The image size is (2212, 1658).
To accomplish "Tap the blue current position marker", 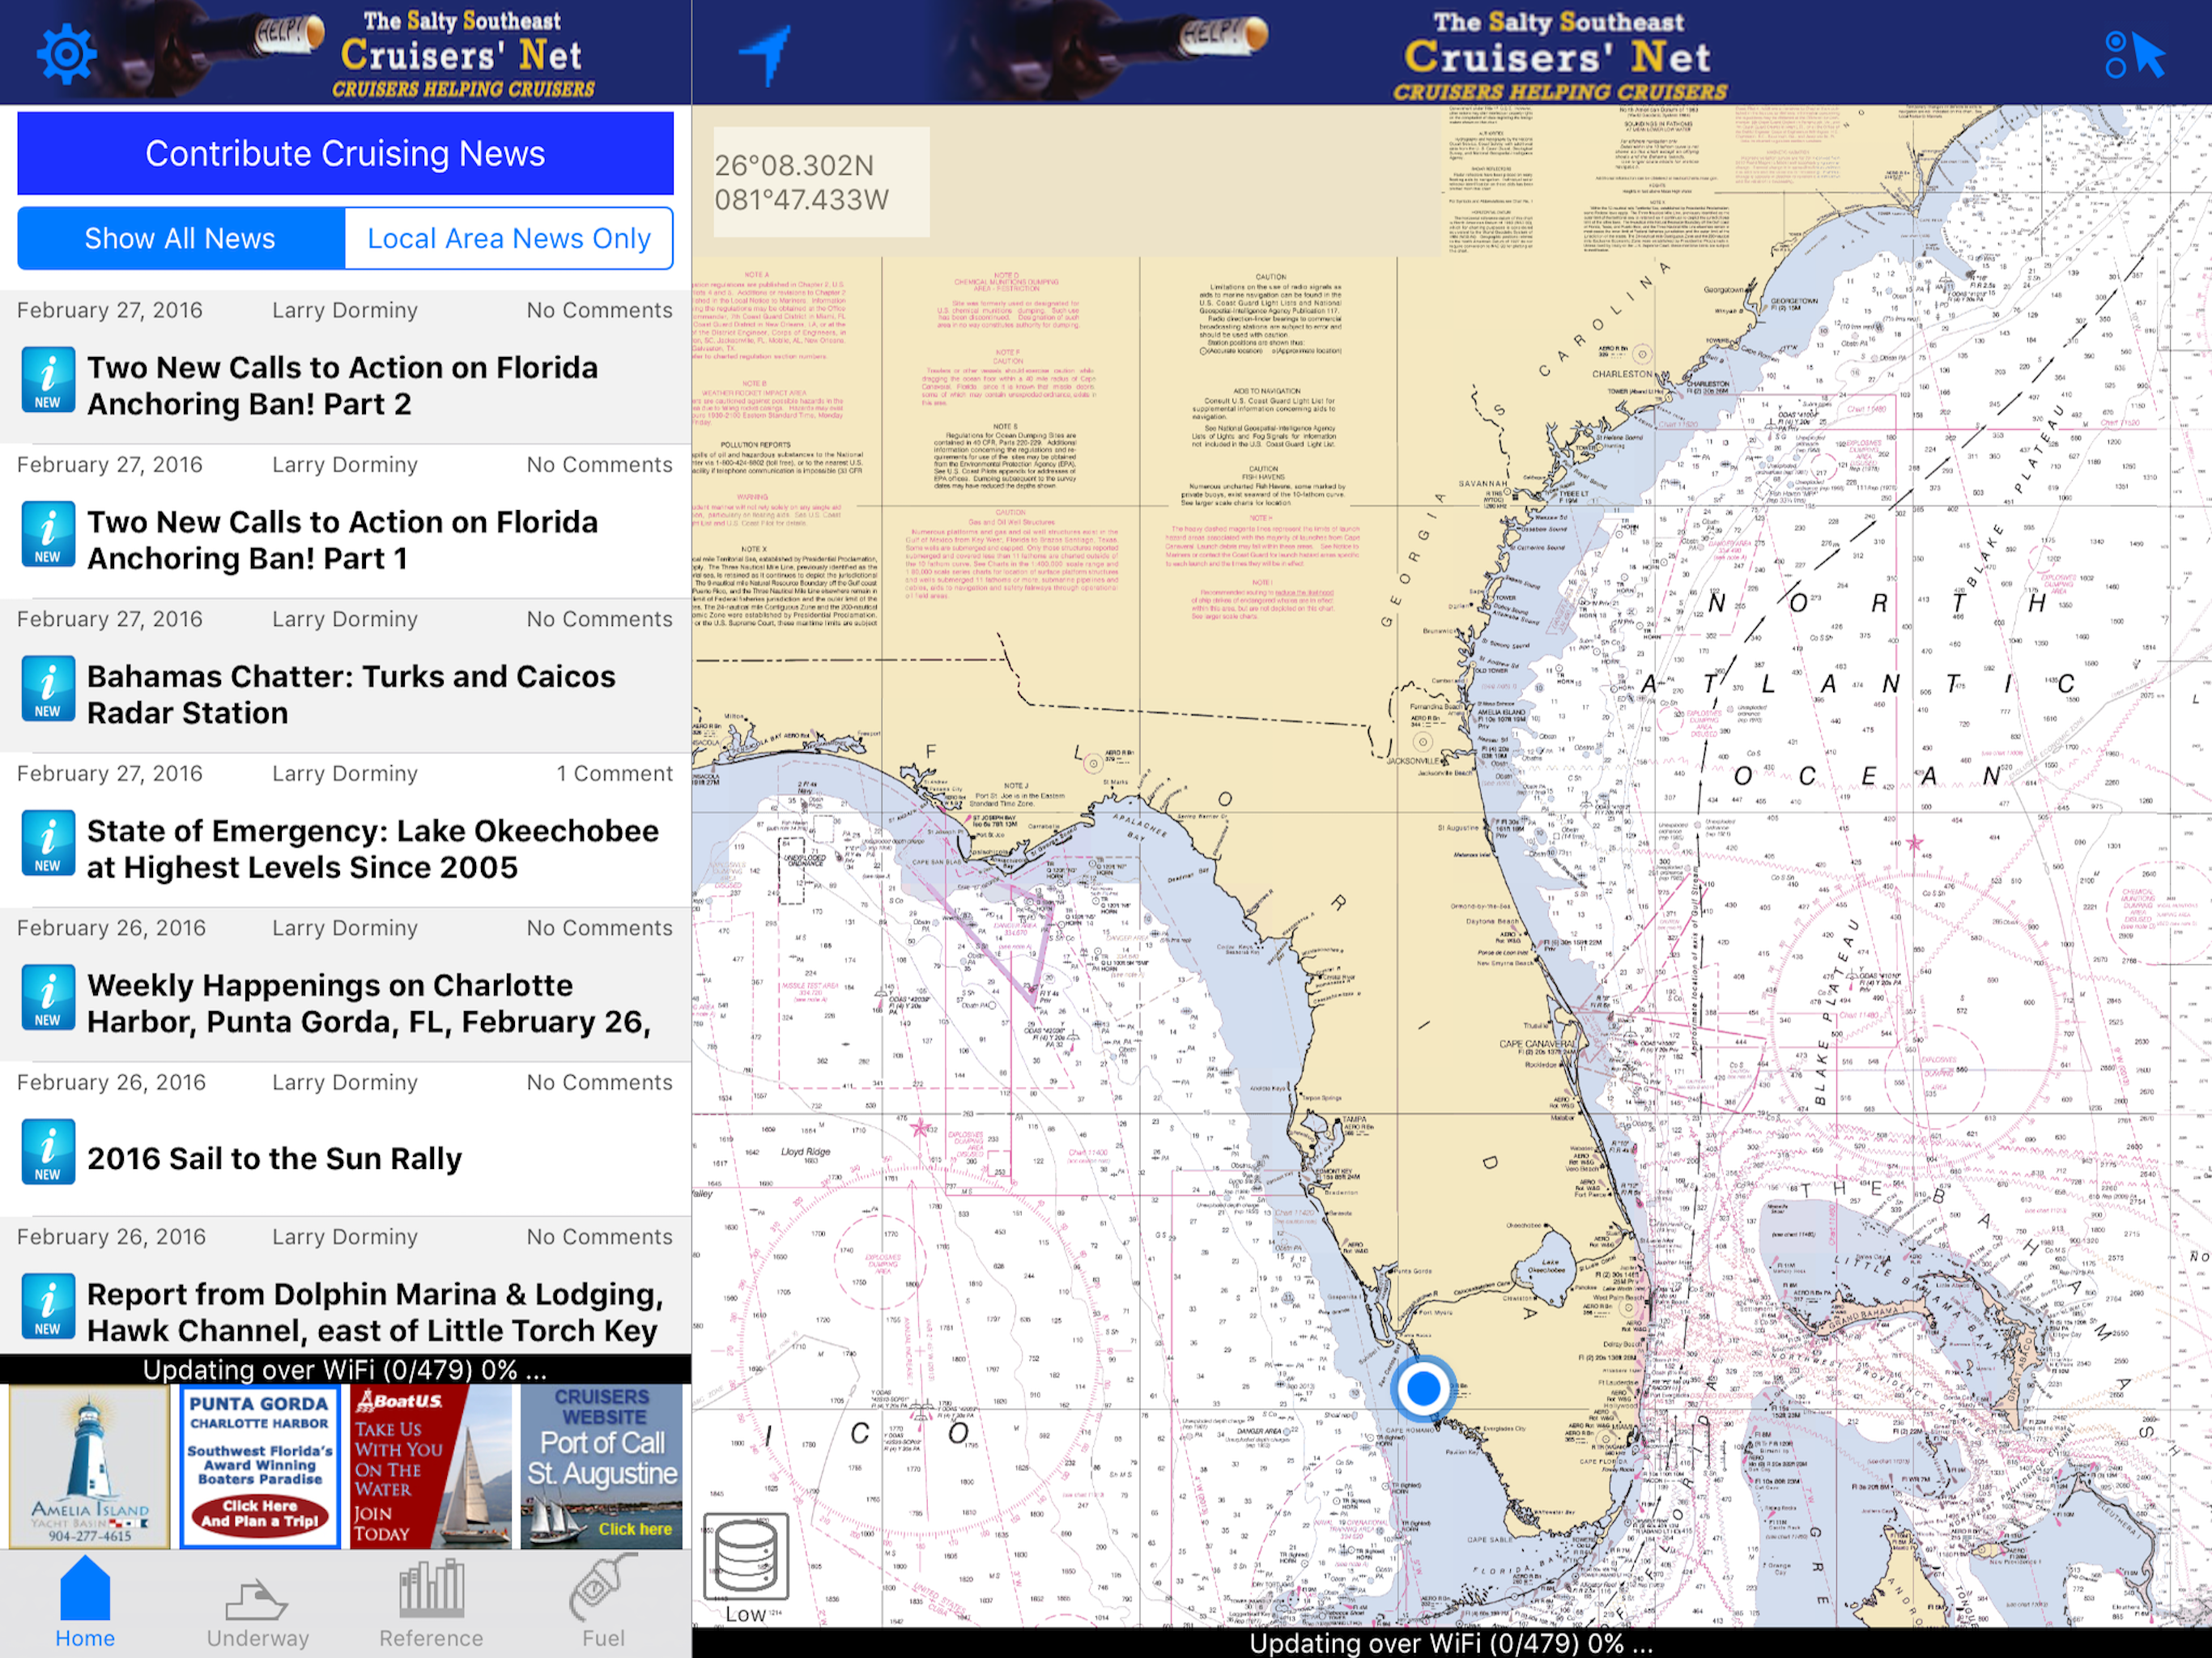I will coord(1422,1388).
